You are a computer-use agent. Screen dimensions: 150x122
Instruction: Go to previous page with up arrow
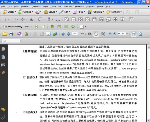tap(63, 34)
